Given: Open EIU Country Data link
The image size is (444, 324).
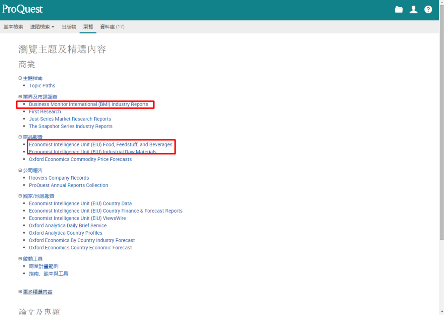Looking at the screenshot, I should pyautogui.click(x=80, y=204).
